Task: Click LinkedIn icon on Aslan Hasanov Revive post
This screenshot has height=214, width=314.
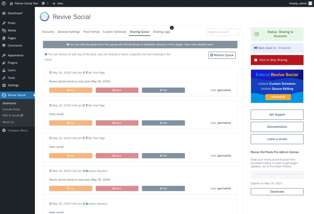Action: pyautogui.click(x=87, y=171)
